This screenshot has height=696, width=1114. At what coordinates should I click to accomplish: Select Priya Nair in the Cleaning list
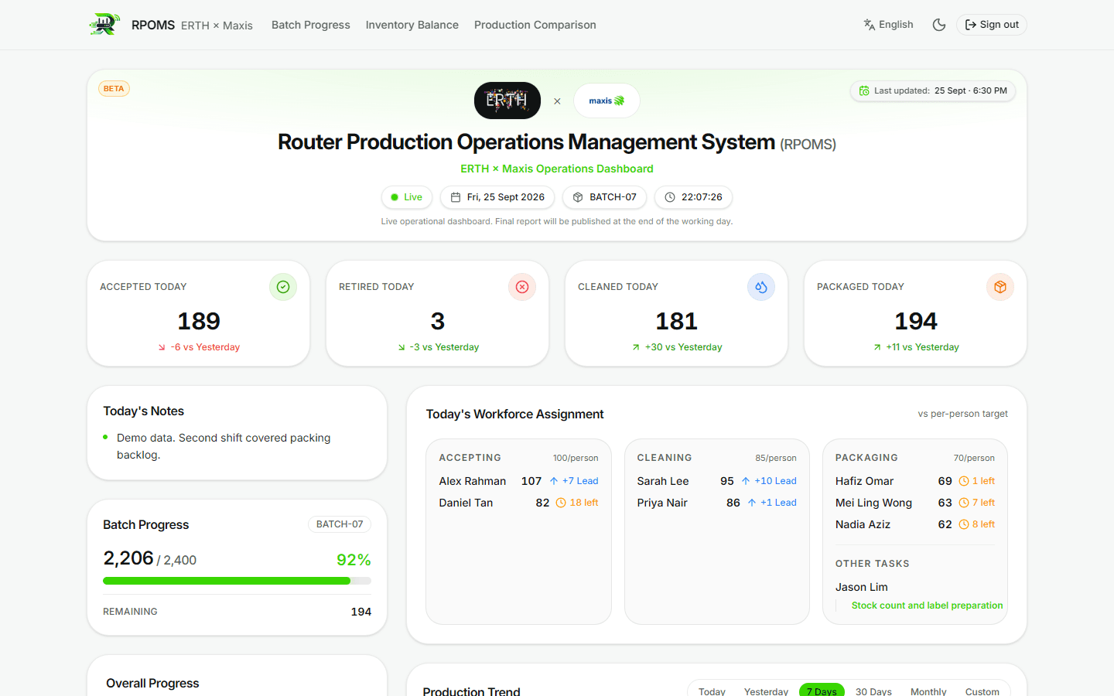pos(662,503)
